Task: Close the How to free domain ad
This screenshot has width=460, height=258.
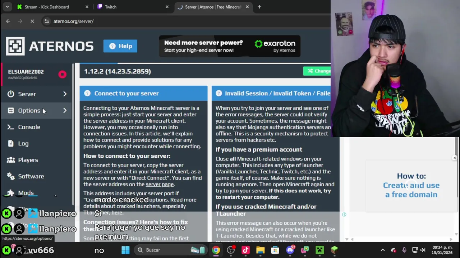Action: point(455,158)
